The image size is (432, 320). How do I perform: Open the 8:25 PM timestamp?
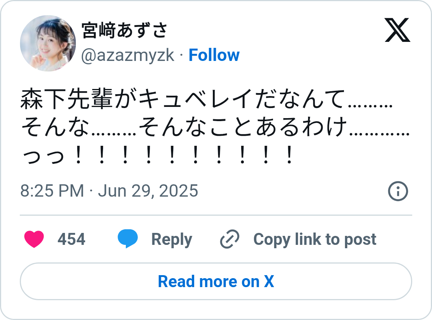pyautogui.click(x=52, y=191)
